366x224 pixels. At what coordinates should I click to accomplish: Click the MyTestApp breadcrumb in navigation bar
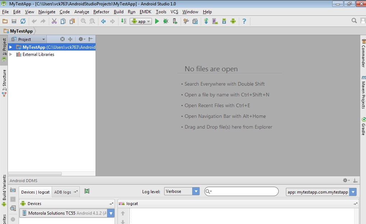click(x=18, y=31)
